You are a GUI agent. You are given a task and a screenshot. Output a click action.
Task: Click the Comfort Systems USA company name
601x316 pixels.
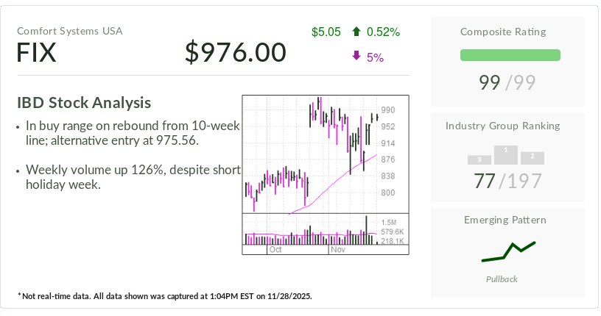70,31
